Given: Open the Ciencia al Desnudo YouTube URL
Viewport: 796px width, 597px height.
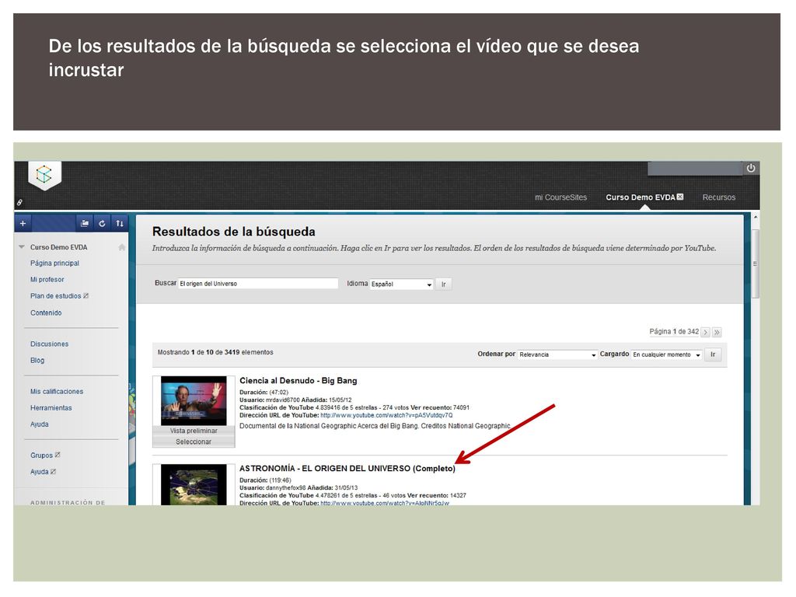Looking at the screenshot, I should pos(386,415).
